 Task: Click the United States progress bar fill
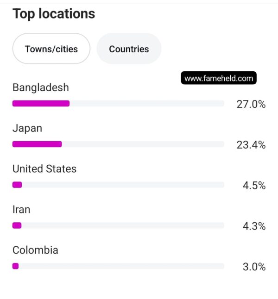(17, 185)
